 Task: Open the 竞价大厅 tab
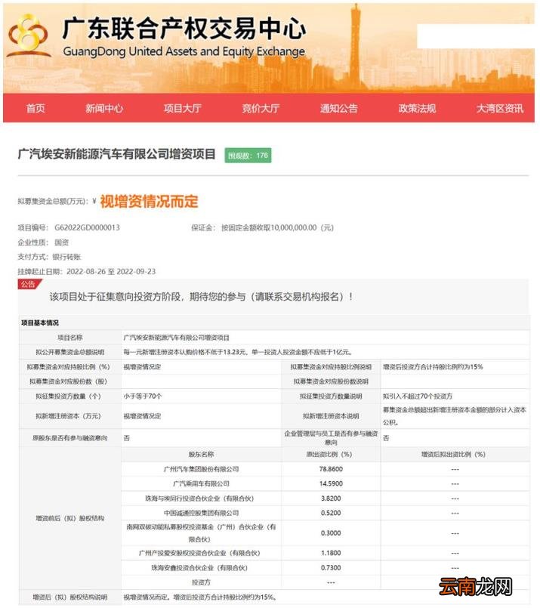(261, 108)
